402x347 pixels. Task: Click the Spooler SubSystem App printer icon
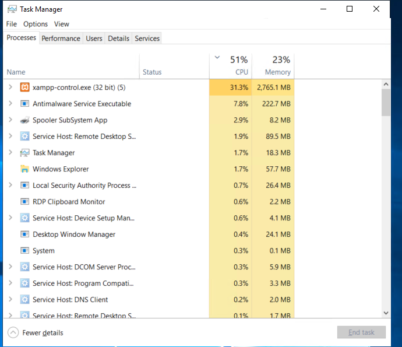[x=24, y=120]
